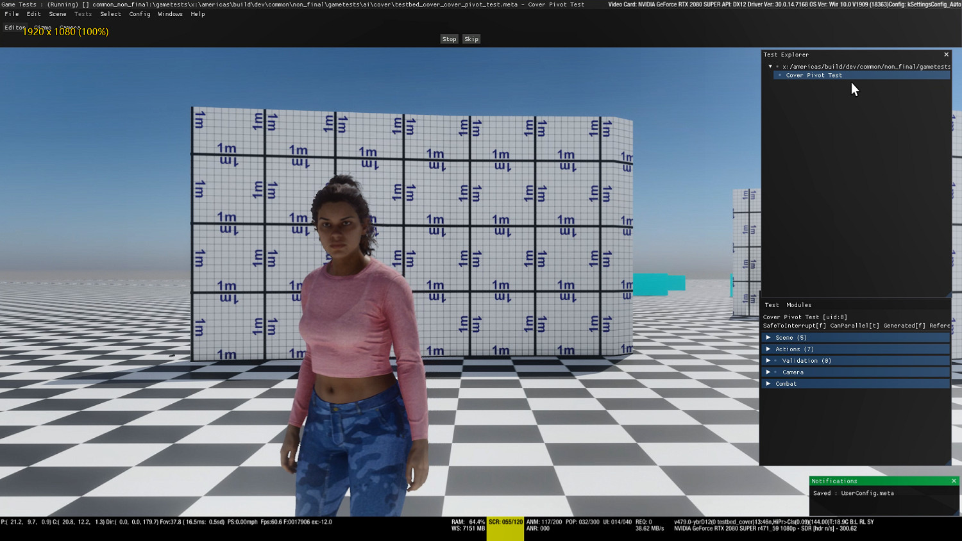Click the status dot beside the gametests path
962x541 pixels.
777,67
